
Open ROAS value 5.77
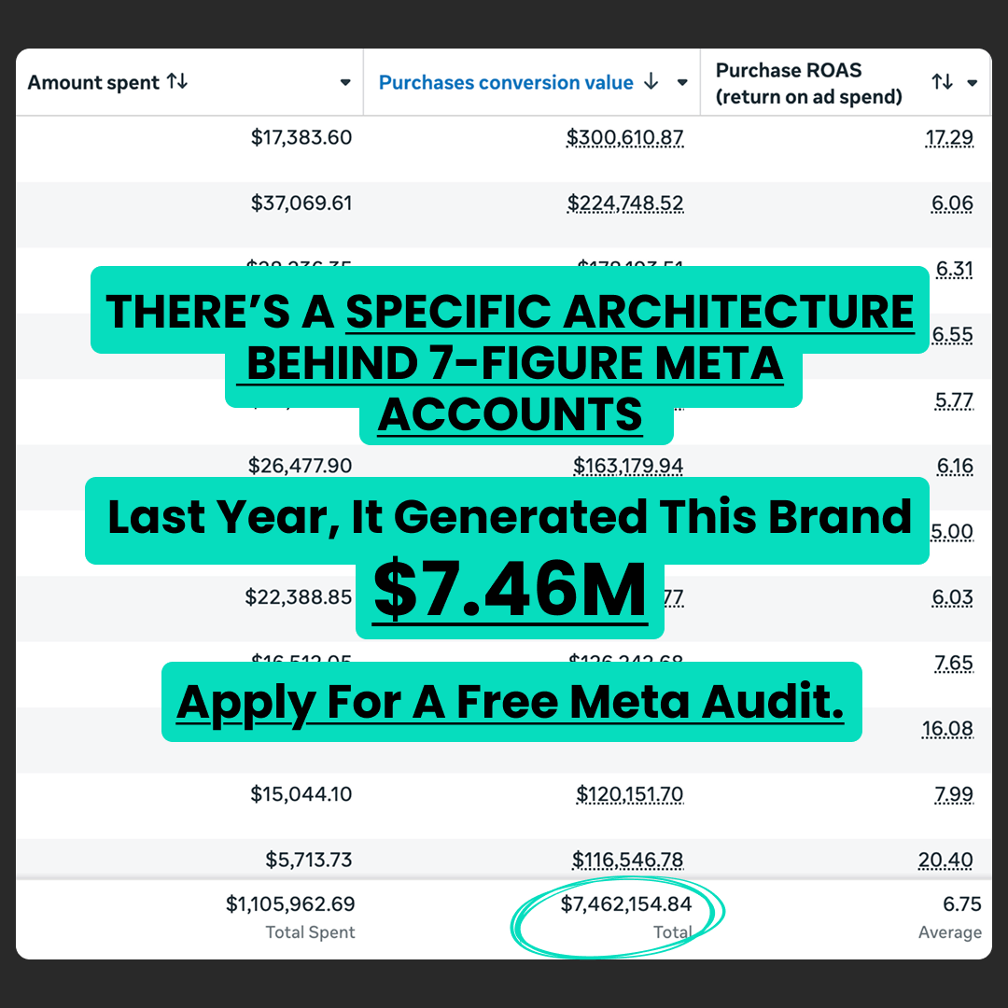[954, 399]
